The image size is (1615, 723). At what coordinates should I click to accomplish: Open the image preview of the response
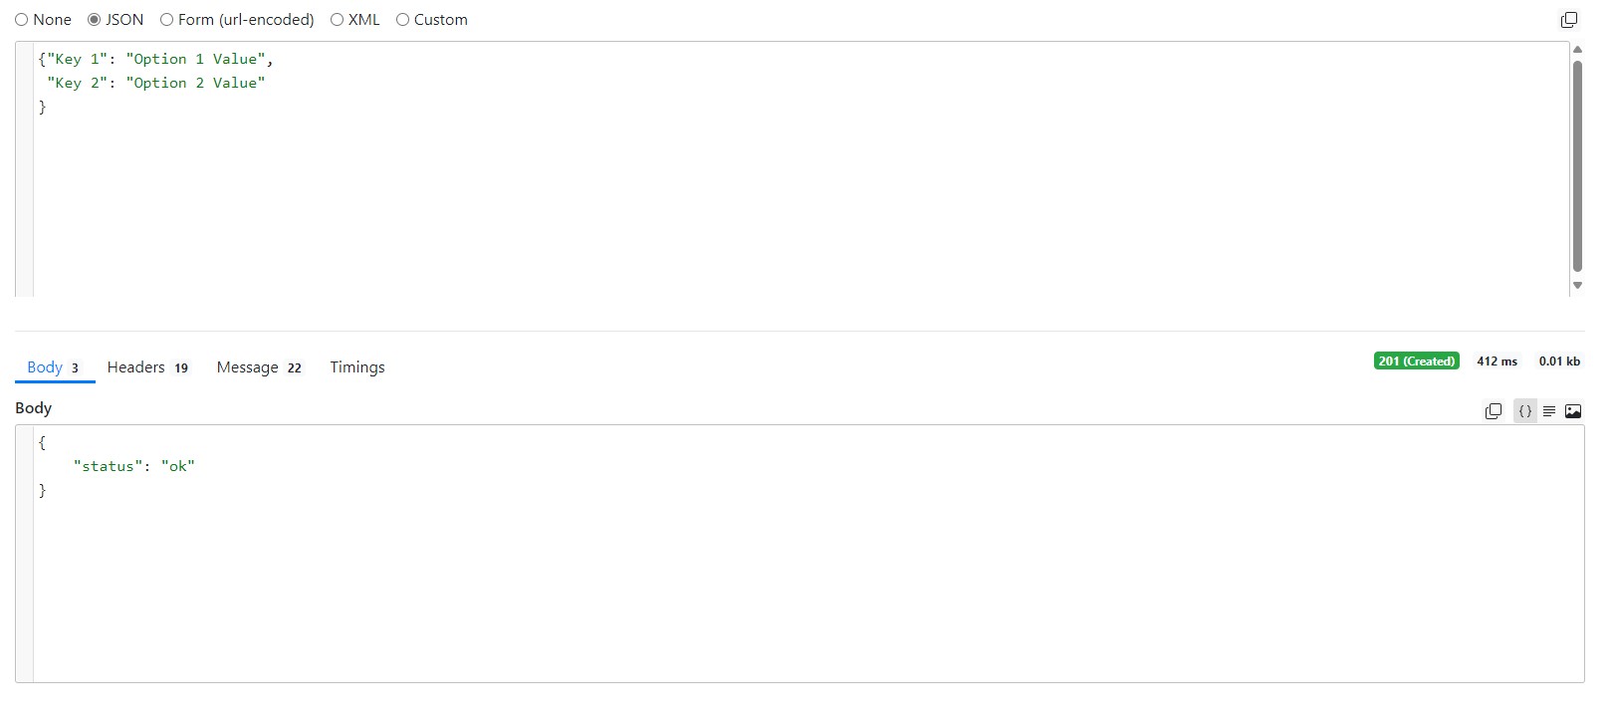click(1572, 411)
